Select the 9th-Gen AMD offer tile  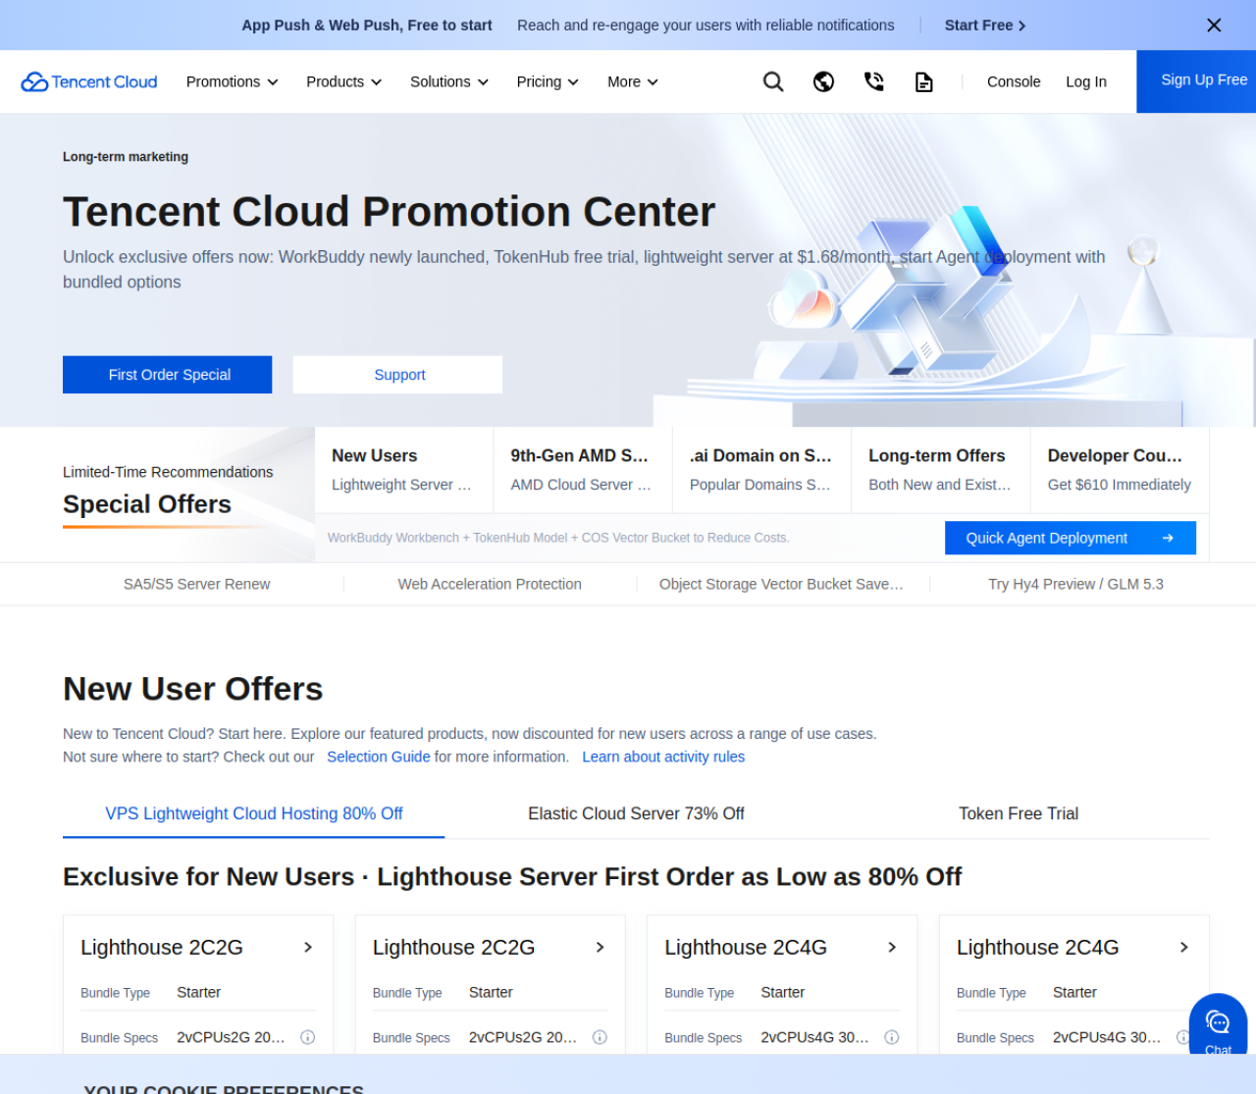(x=583, y=470)
